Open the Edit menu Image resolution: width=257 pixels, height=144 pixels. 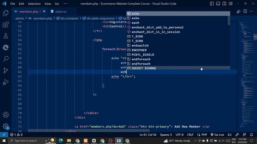pyautogui.click(x=21, y=4)
